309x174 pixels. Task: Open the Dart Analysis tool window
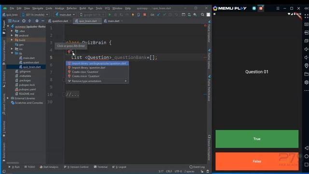point(49,167)
